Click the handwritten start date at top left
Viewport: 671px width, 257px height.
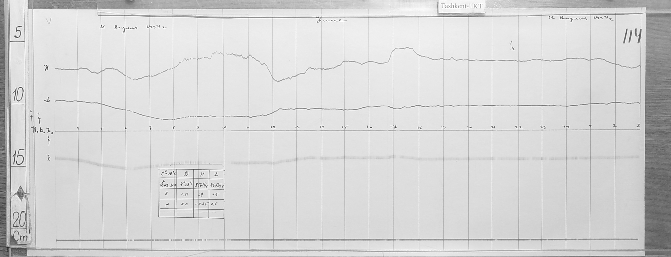(x=133, y=28)
